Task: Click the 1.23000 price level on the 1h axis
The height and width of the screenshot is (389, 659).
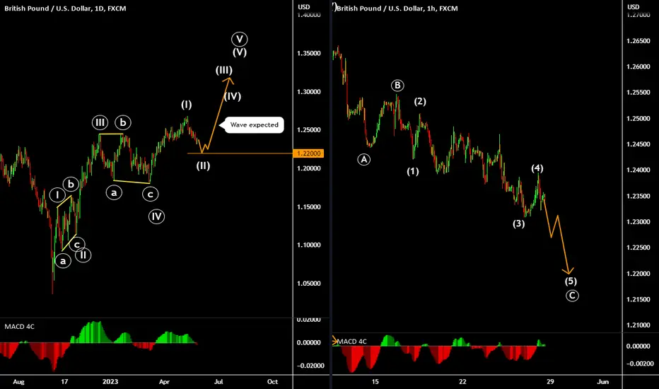Action: pos(638,221)
